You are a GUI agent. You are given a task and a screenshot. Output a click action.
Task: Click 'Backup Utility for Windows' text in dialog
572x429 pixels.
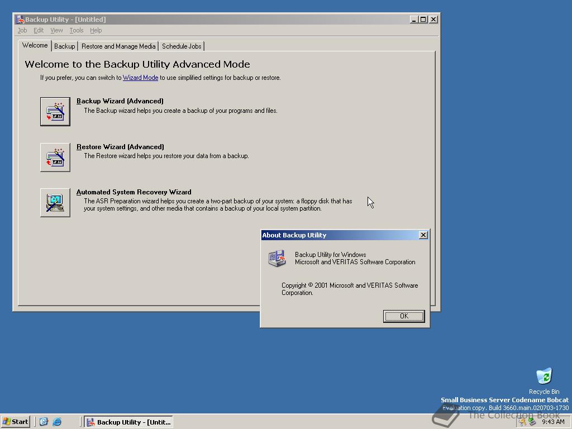point(331,255)
